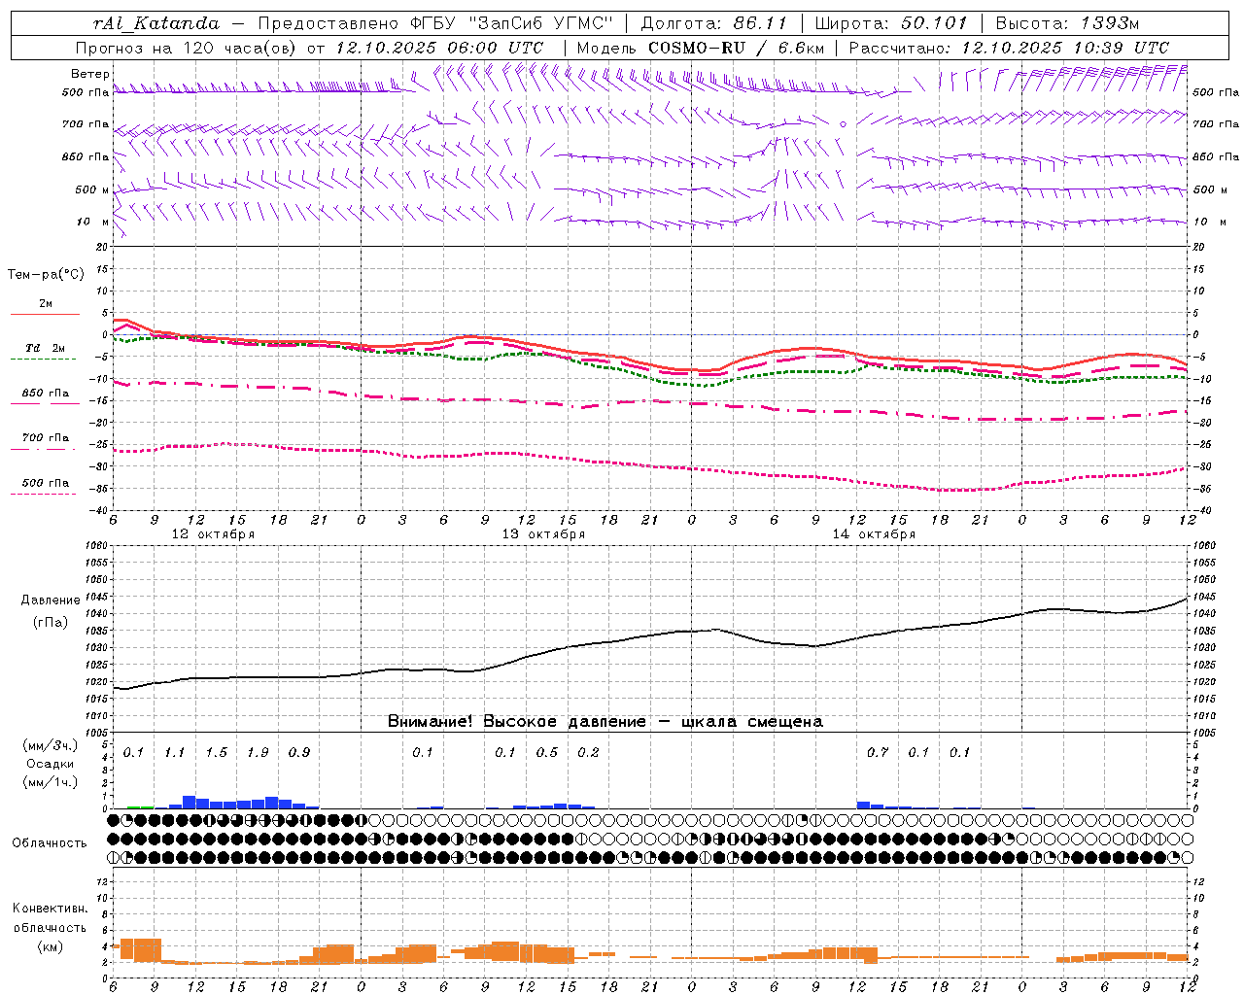Click the '13 октября' date label
The image size is (1244, 995).
click(x=543, y=534)
